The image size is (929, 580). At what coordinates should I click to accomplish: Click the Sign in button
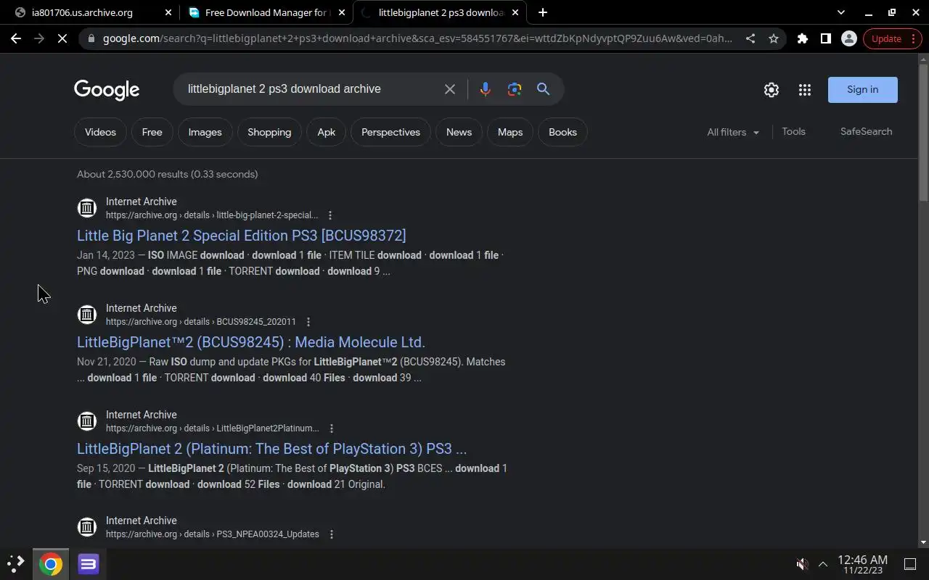[862, 90]
